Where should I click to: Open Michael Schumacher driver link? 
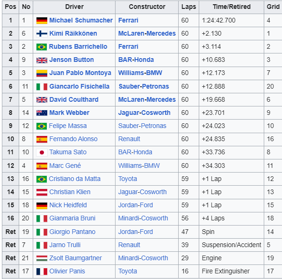pos(81,20)
